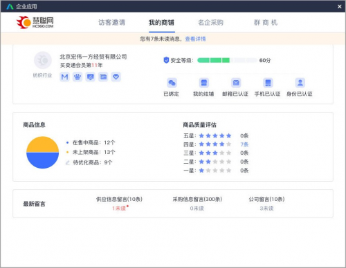Viewport: 346px width, 268px height.
Task: Click the 慧聪网 logo
Action: coord(35,22)
